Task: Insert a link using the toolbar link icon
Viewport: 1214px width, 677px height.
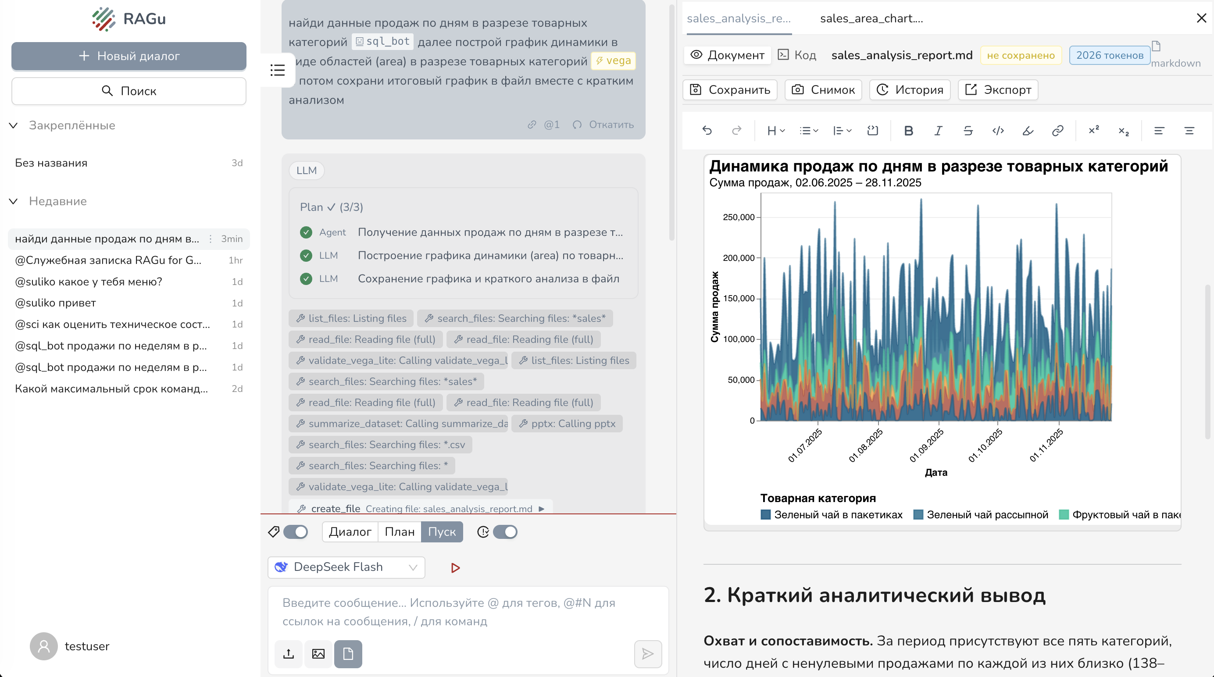Action: [1057, 131]
